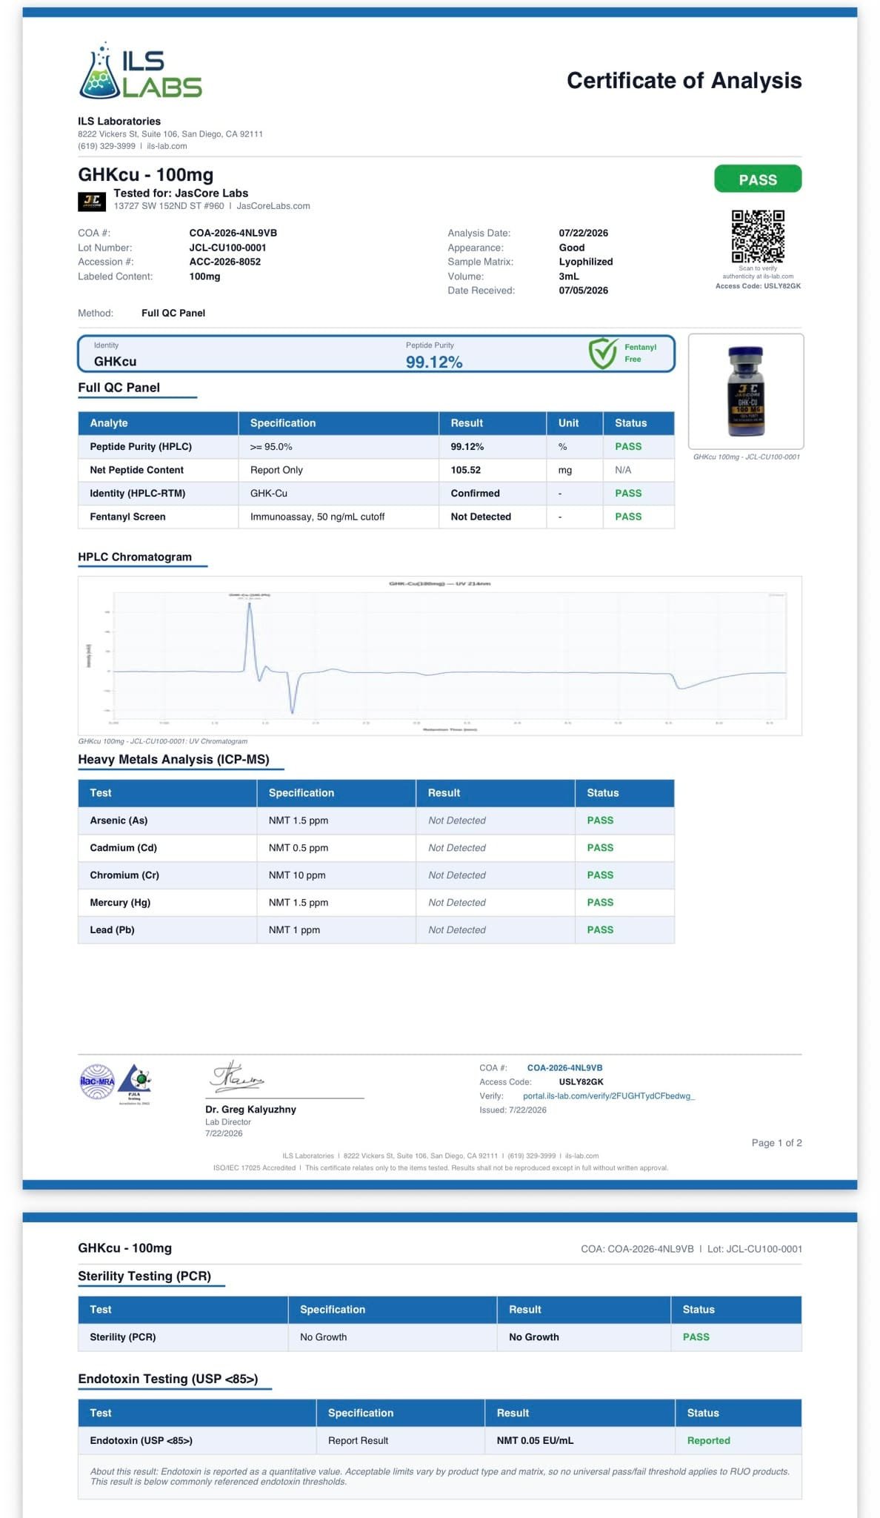Click Mercury (Hg) Not Detected result
Viewport: 880px width, 1518px height.
coord(456,903)
